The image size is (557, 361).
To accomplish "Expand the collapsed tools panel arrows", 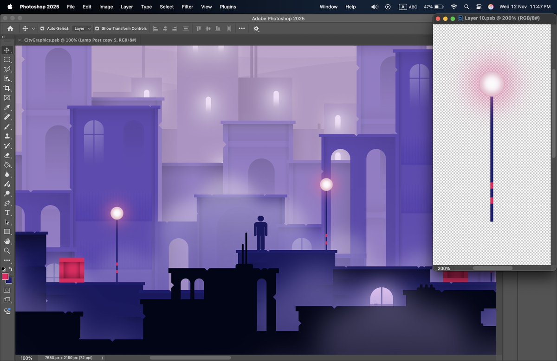I will 4,36.
